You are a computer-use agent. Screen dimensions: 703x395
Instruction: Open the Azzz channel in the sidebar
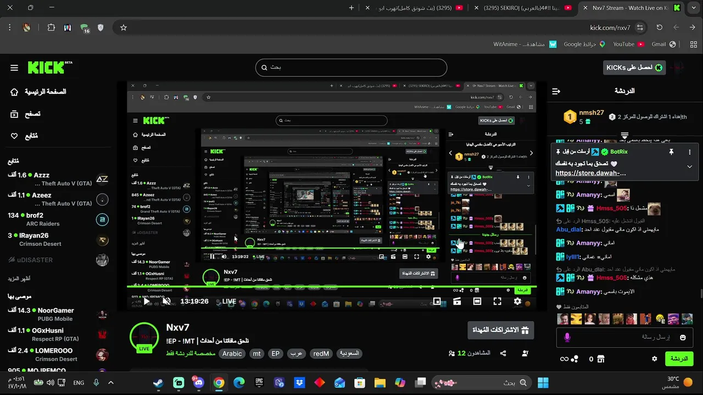click(x=58, y=179)
